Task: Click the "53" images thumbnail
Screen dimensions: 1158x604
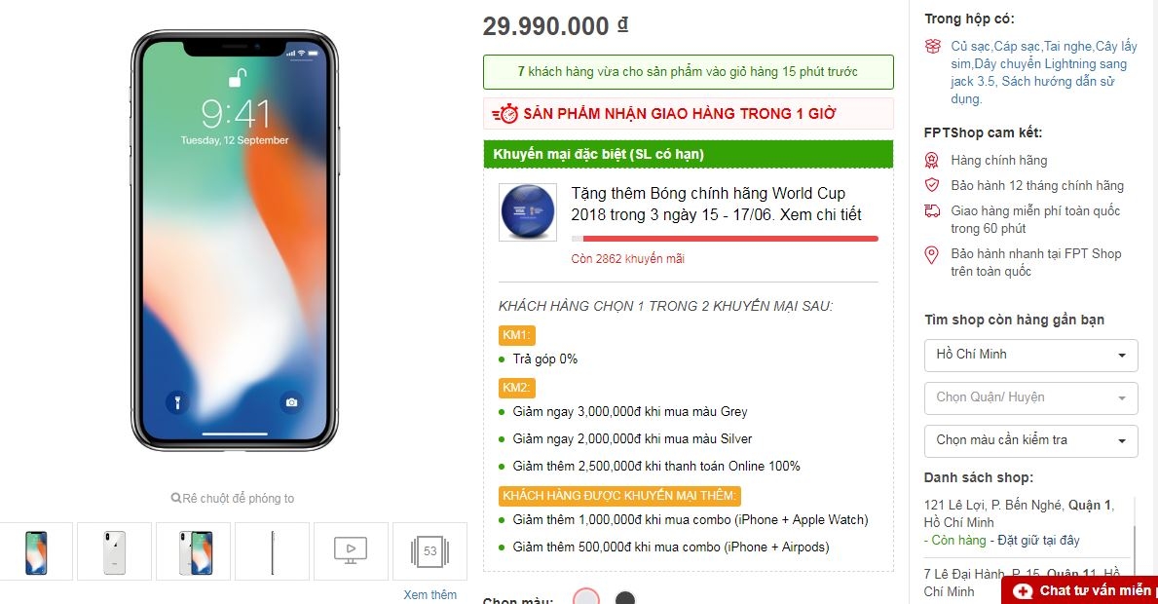Action: click(x=429, y=550)
